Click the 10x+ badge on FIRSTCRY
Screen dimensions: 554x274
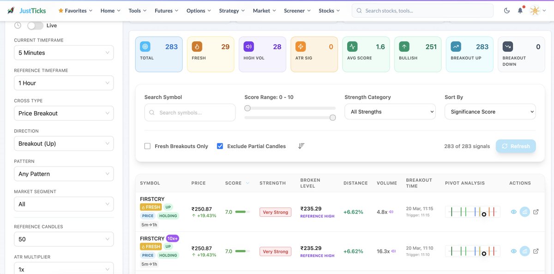[173, 238]
